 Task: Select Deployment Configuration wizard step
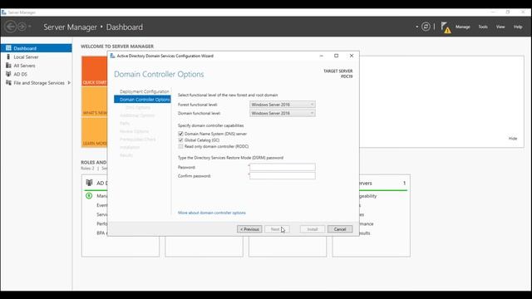coord(144,91)
